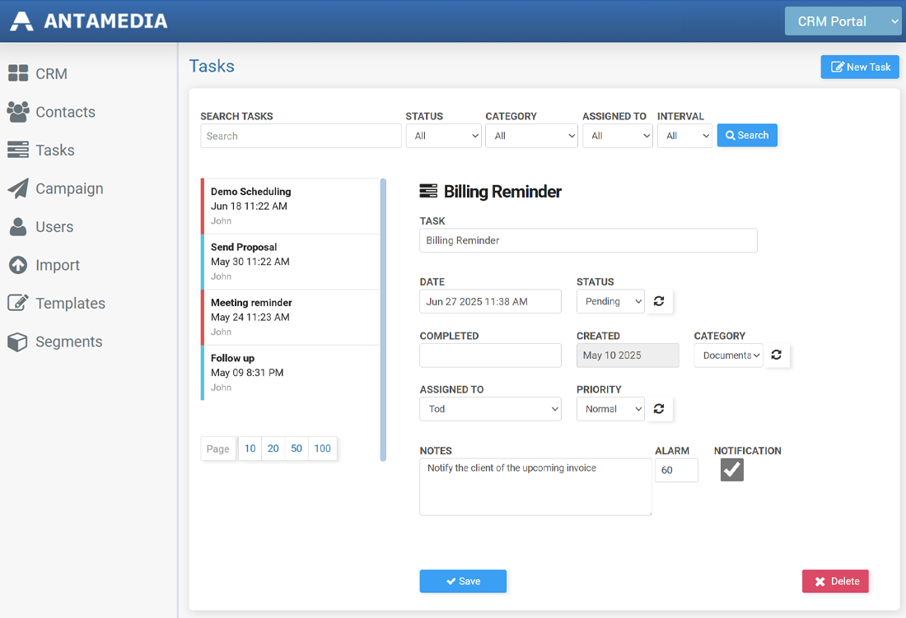Click the Segments cube icon
This screenshot has width=906, height=618.
click(18, 342)
